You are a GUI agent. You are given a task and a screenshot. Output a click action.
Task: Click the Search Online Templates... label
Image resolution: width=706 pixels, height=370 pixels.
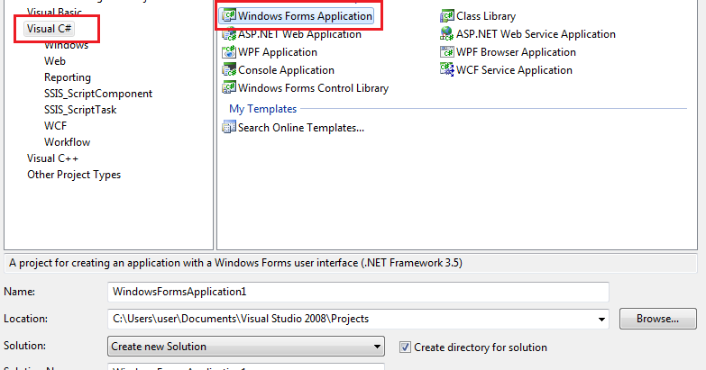click(301, 128)
